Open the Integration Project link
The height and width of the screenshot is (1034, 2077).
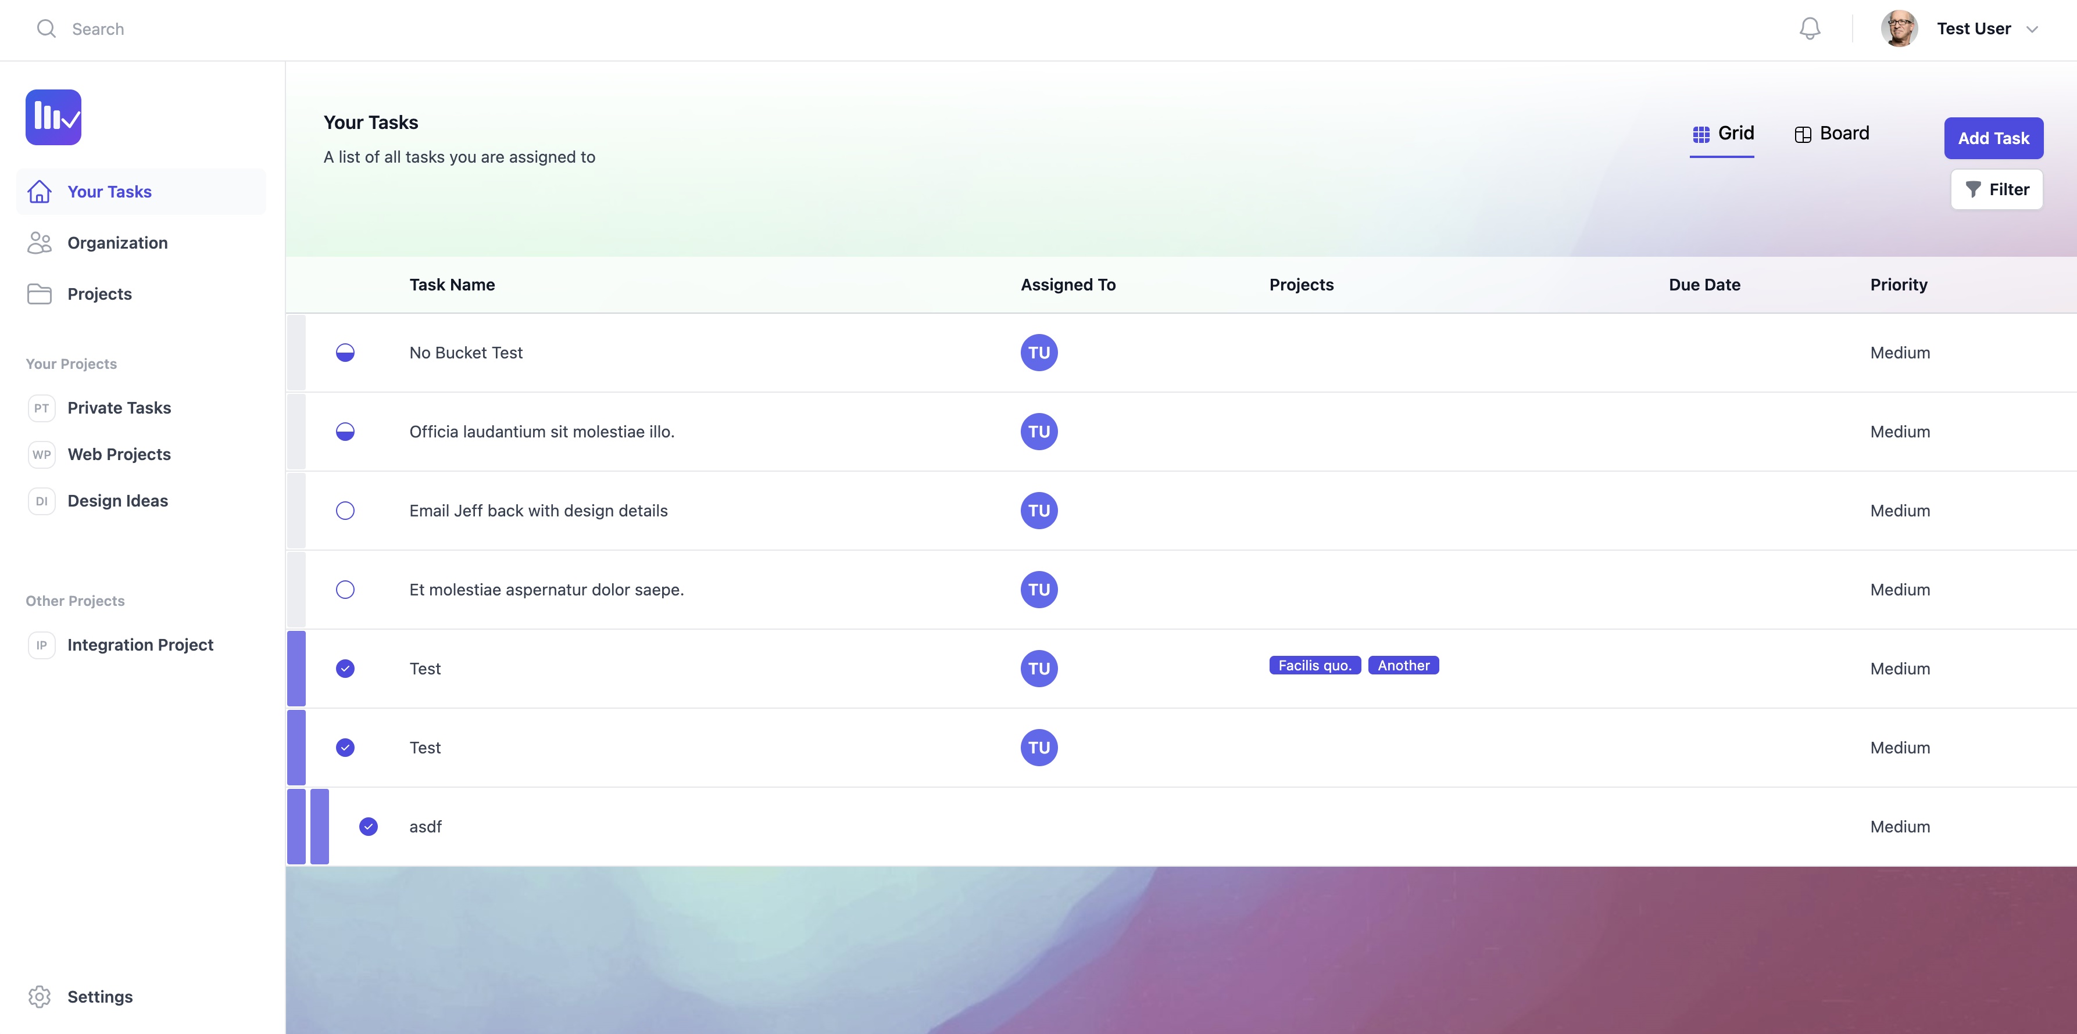[140, 645]
